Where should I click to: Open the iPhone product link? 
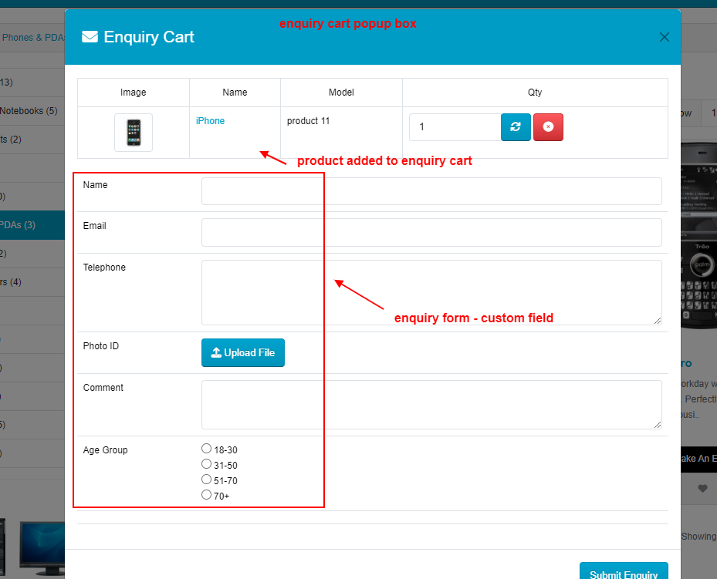click(210, 121)
